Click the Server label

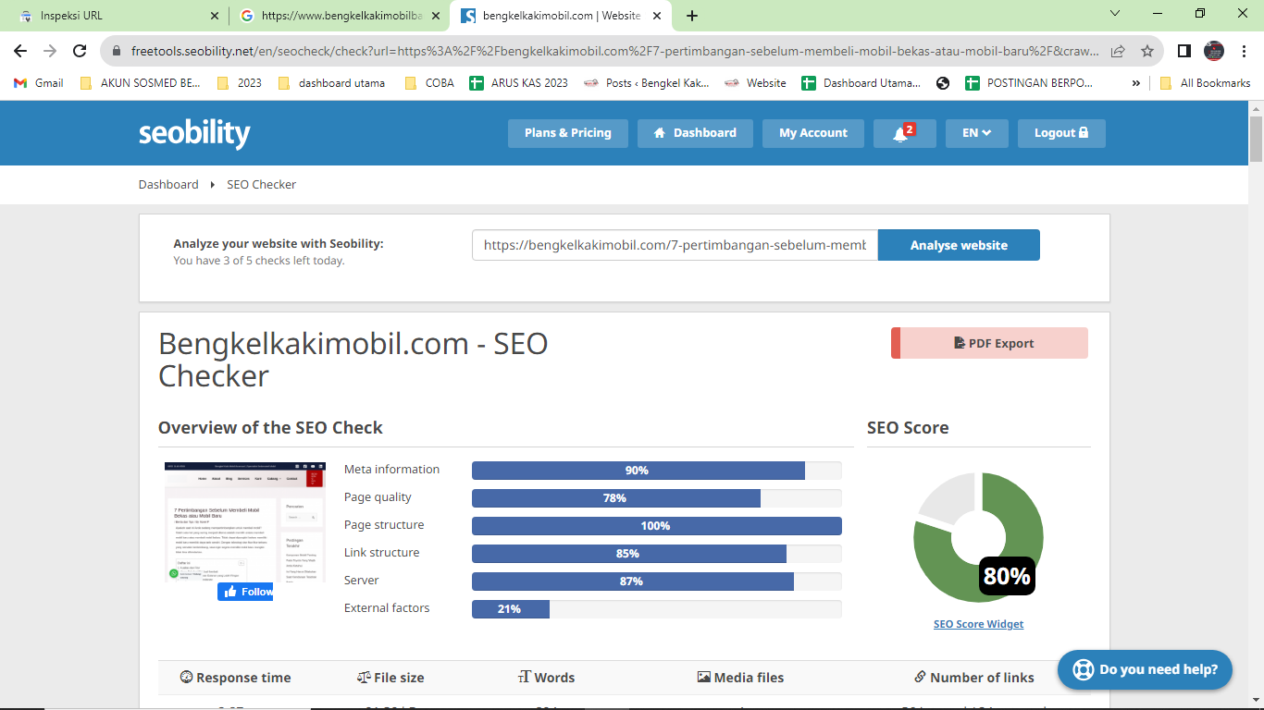tap(362, 581)
